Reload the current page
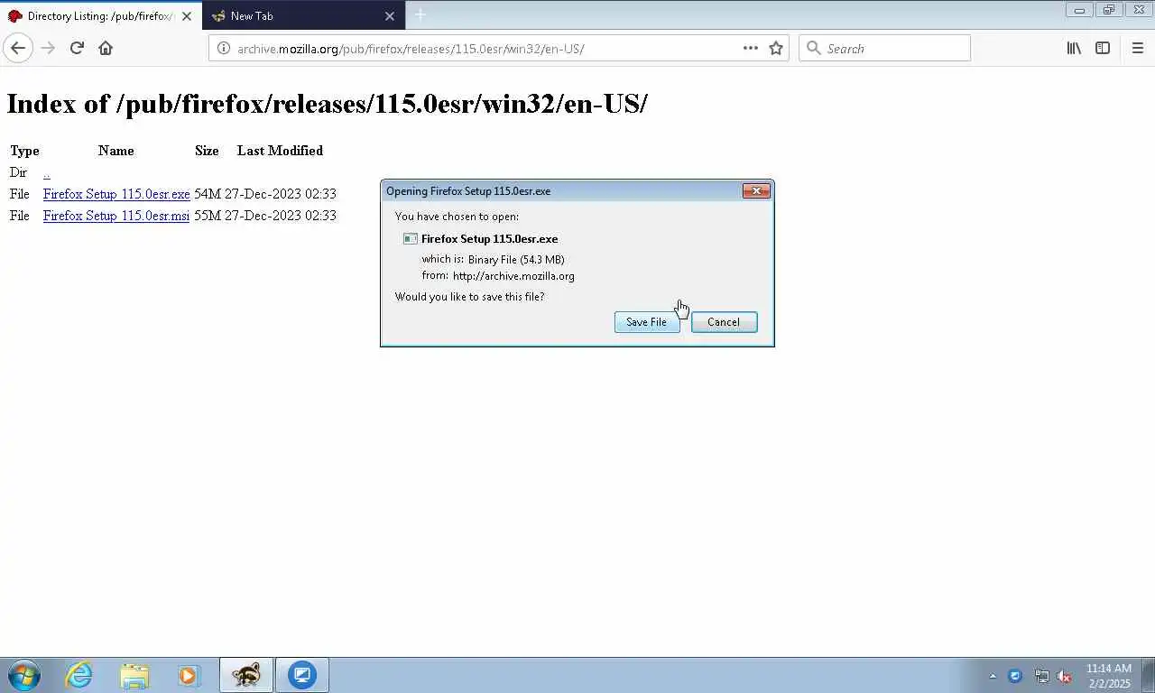 [x=77, y=48]
